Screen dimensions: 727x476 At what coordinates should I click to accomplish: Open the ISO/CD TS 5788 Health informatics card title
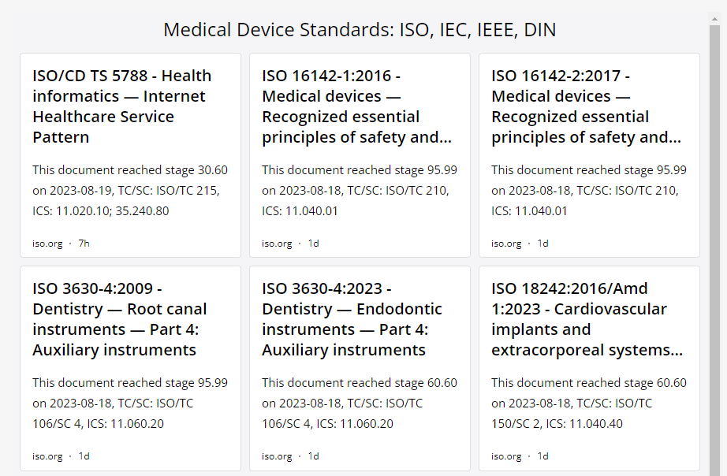pos(122,106)
